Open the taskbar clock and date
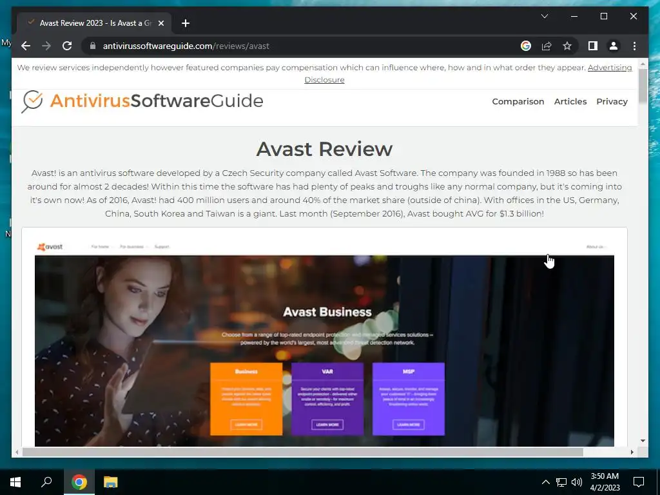Screen dimensions: 660x495 (605, 482)
